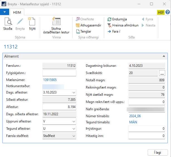
Task: Open meter number 13915905 link
Action: 50,80
